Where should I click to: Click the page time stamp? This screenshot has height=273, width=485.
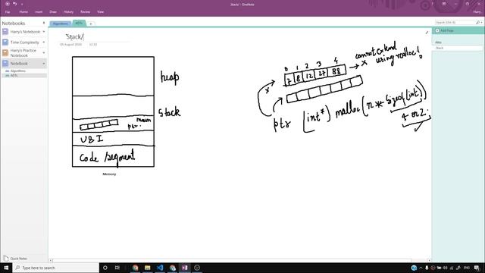[93, 45]
